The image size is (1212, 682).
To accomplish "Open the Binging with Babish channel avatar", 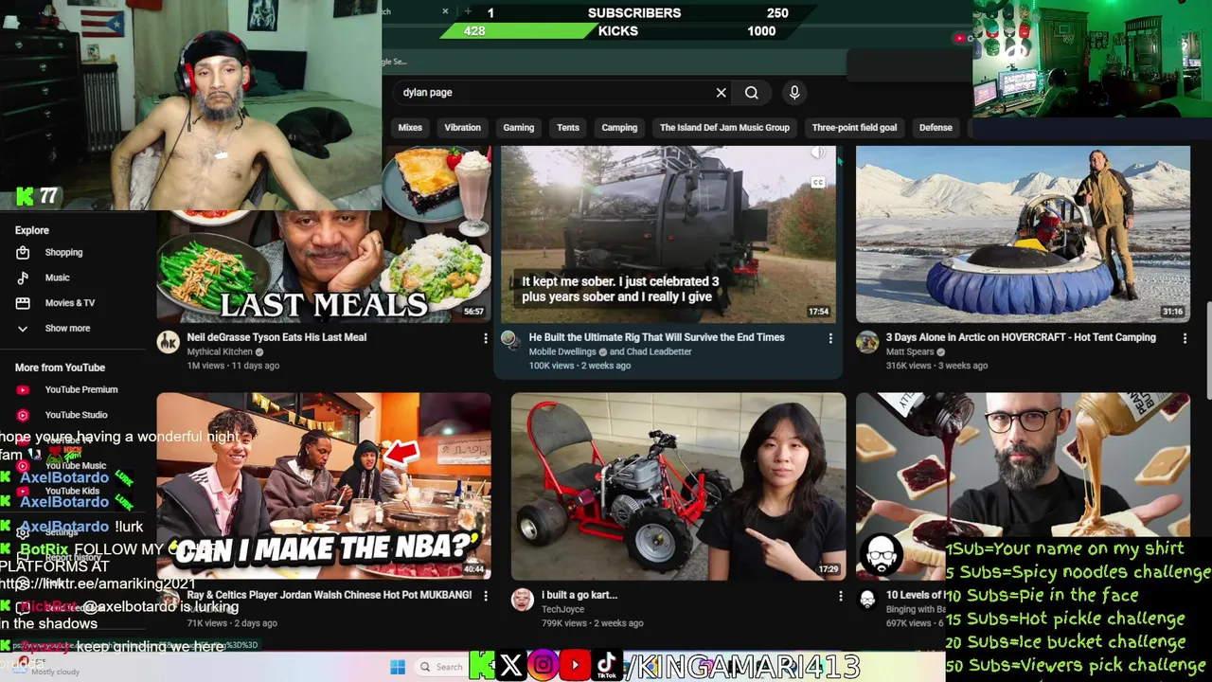I will pos(867,600).
